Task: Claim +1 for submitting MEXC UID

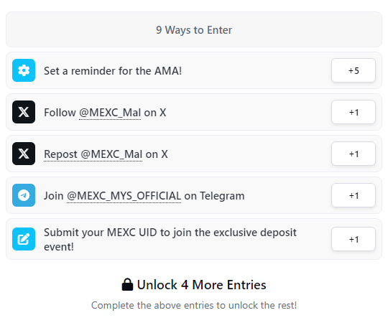Action: pos(354,239)
